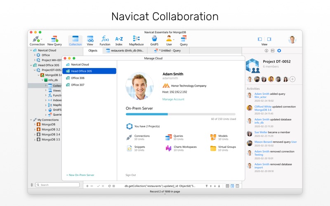Toggle the right sidebar view pane

pos(269,39)
